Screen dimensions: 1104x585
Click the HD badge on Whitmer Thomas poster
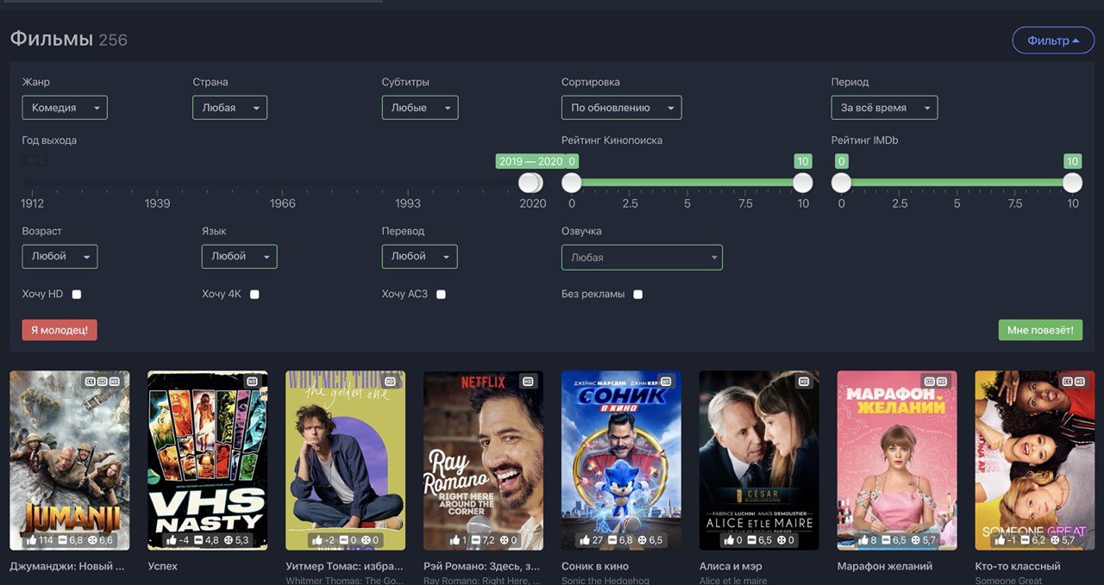click(x=390, y=381)
